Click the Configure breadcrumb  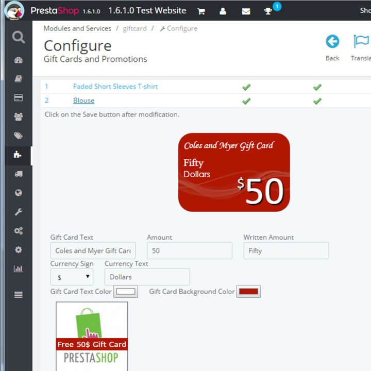pos(179,29)
